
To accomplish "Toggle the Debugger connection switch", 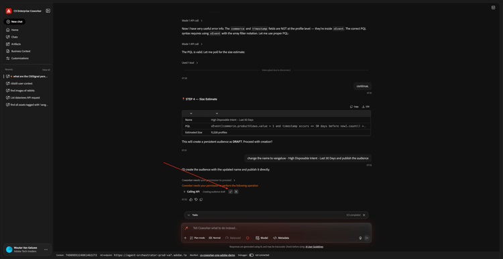I will pyautogui.click(x=251, y=255).
